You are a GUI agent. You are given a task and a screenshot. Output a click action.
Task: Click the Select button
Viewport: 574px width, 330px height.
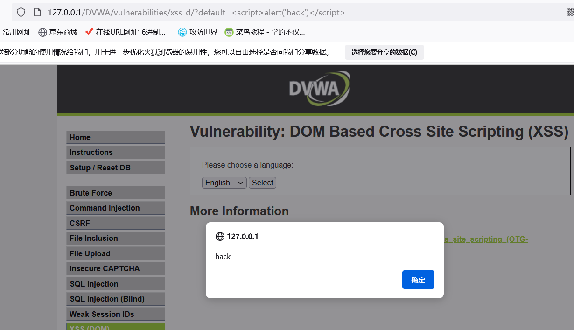tap(262, 183)
